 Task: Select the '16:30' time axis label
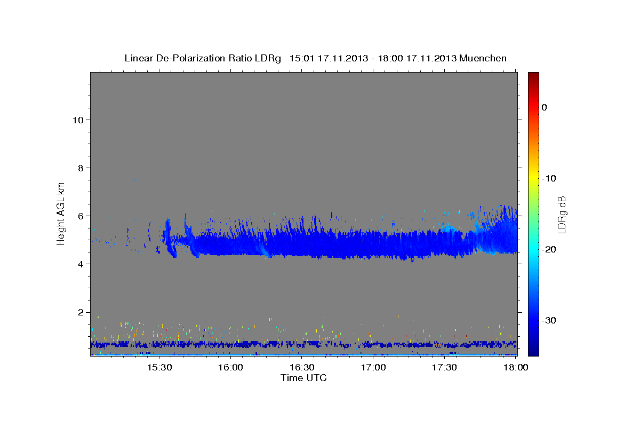click(302, 368)
